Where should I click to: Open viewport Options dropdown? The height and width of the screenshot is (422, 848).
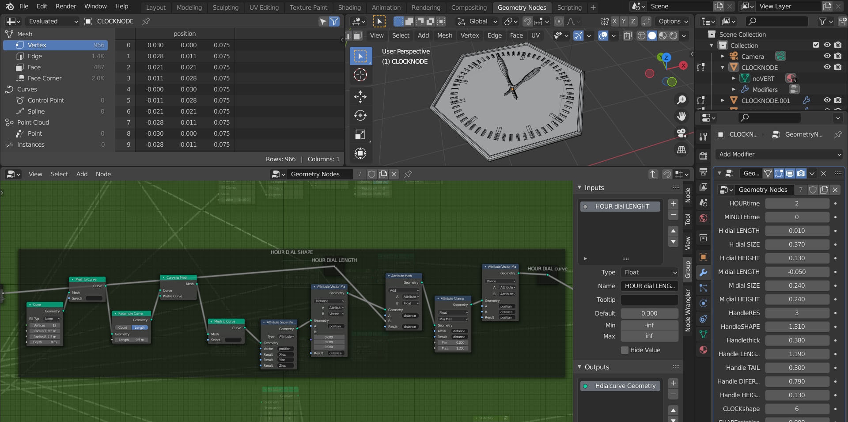(x=673, y=21)
